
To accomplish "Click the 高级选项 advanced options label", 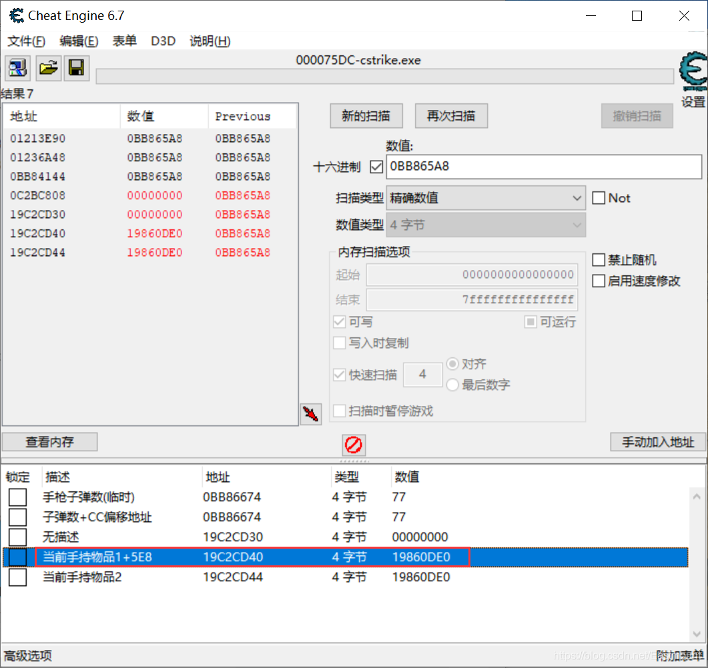I will click(x=28, y=656).
